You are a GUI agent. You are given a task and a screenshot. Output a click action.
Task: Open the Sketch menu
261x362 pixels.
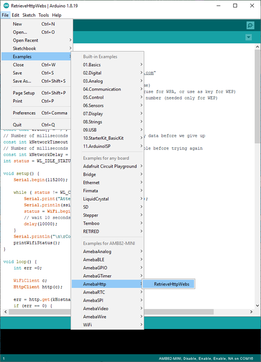[29, 15]
